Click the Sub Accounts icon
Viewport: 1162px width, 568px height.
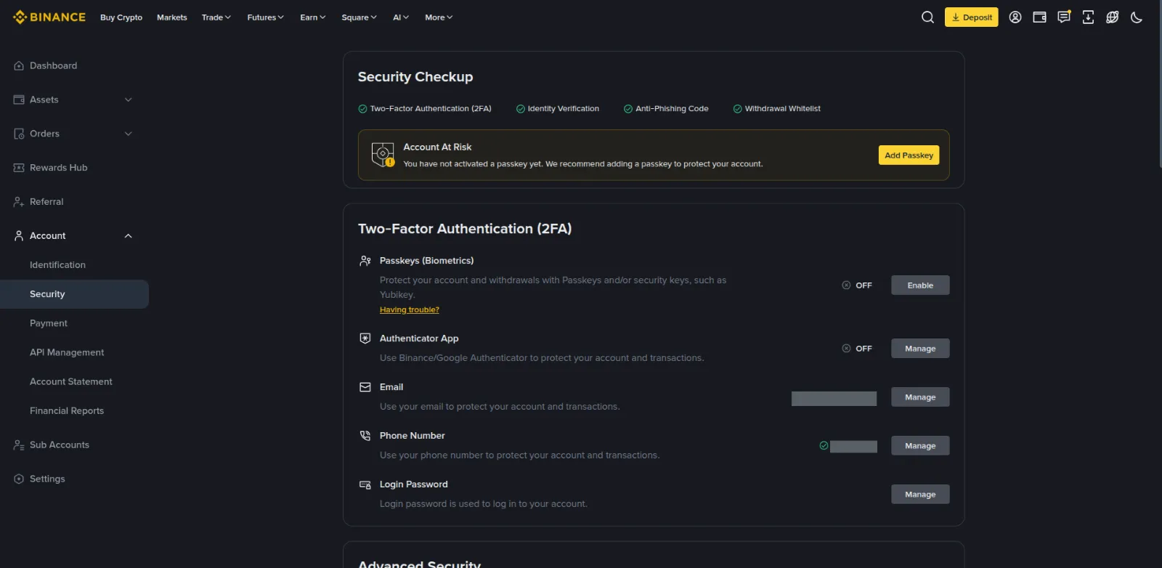pos(19,445)
